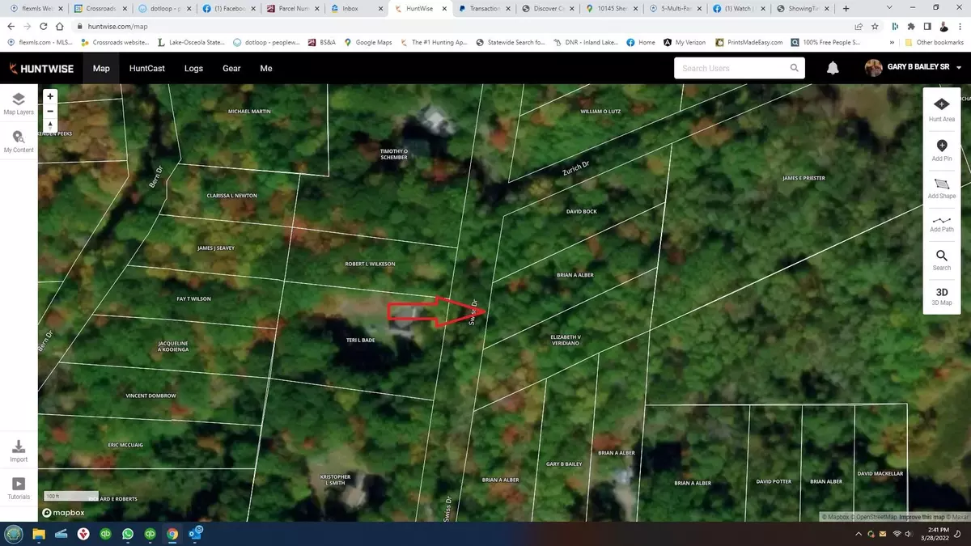Select the Hunt Area tool
The width and height of the screenshot is (971, 546).
(942, 108)
